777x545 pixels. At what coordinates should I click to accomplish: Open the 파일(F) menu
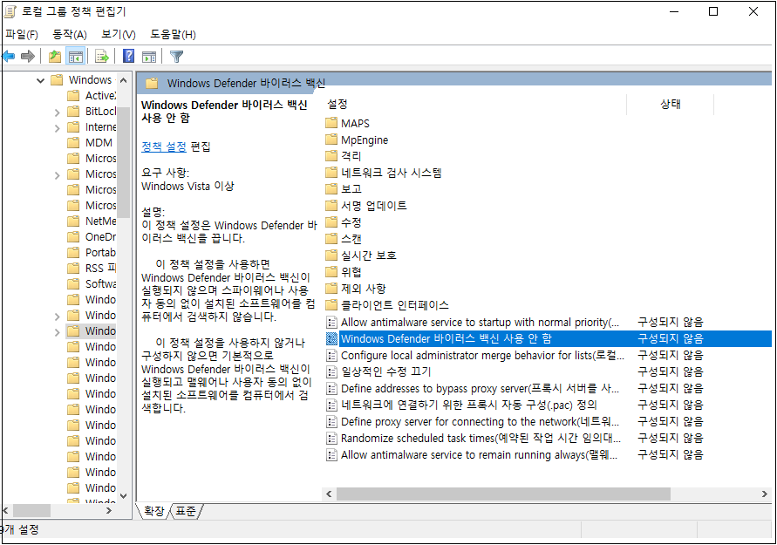pos(21,35)
